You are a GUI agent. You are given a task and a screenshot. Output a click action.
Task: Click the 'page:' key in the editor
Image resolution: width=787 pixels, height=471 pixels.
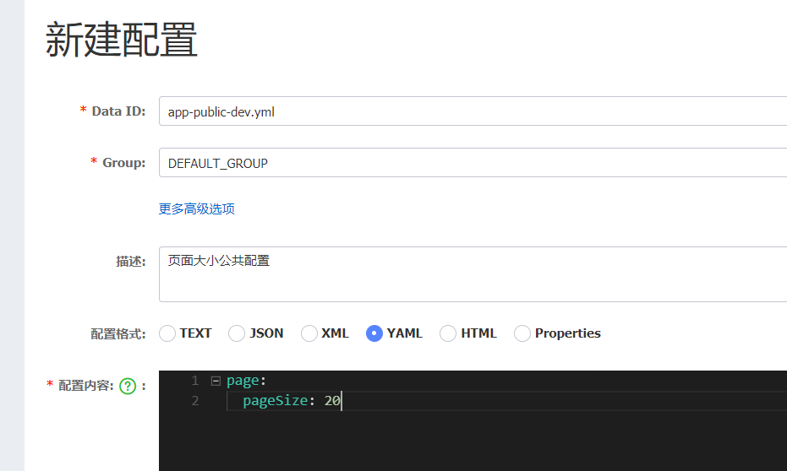[246, 381]
